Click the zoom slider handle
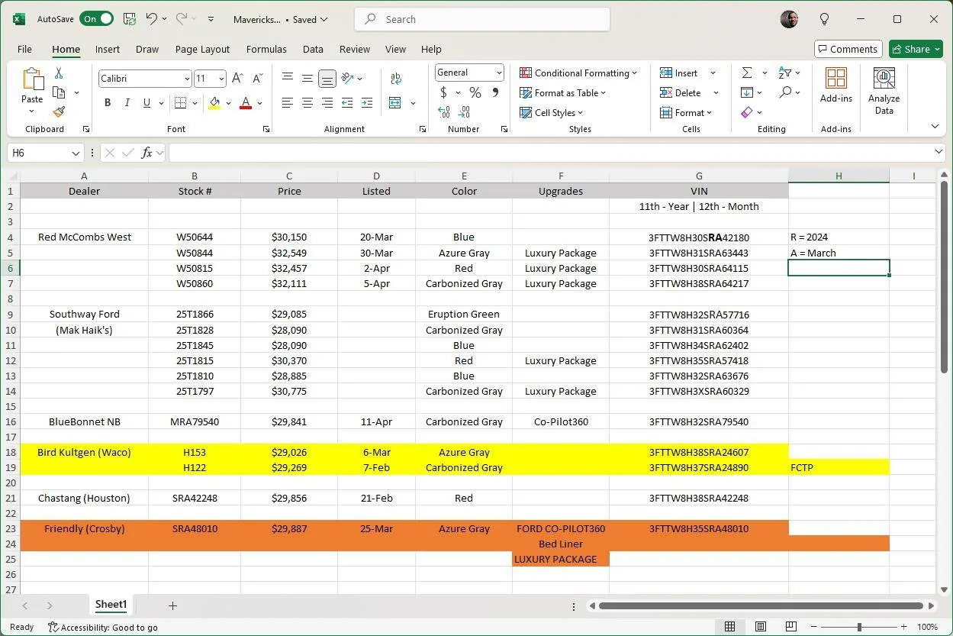 [860, 627]
